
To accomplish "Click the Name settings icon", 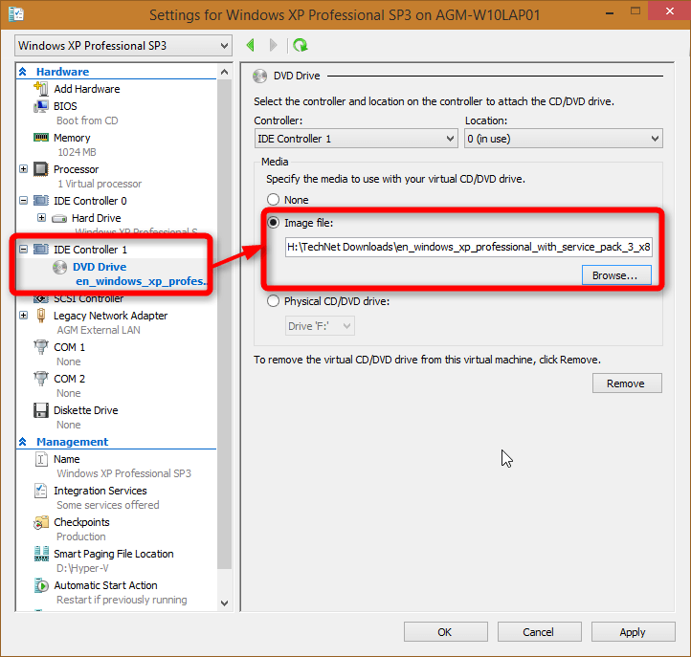I will 41,459.
